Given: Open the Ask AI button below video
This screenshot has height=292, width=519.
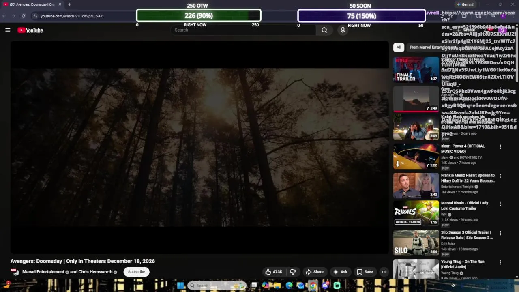Looking at the screenshot, I should pyautogui.click(x=340, y=272).
